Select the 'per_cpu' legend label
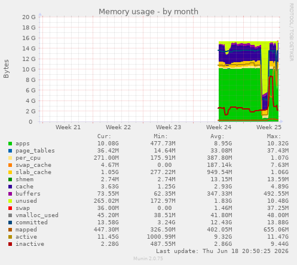Image resolution: width=297 pixels, height=265 pixels. pos(28,158)
